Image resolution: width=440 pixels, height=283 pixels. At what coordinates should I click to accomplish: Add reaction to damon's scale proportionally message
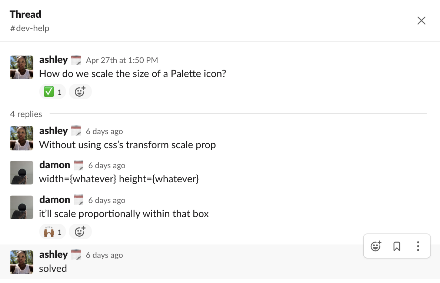(80, 232)
